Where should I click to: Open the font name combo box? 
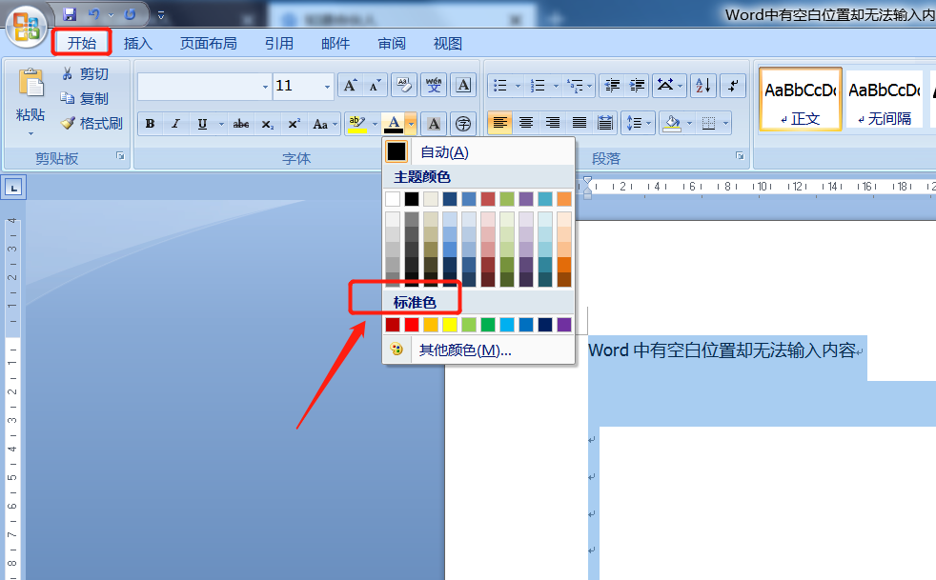click(204, 87)
